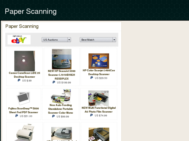
Task: Open NEW HP ScanJet 5590 Scanner link
Action: click(x=62, y=75)
